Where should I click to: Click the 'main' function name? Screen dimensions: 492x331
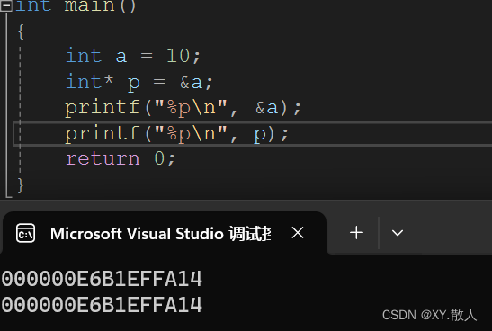coord(89,5)
